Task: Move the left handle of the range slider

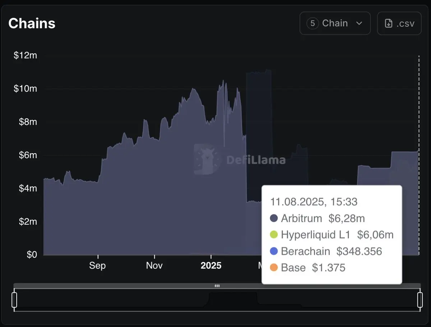Action: pyautogui.click(x=14, y=300)
